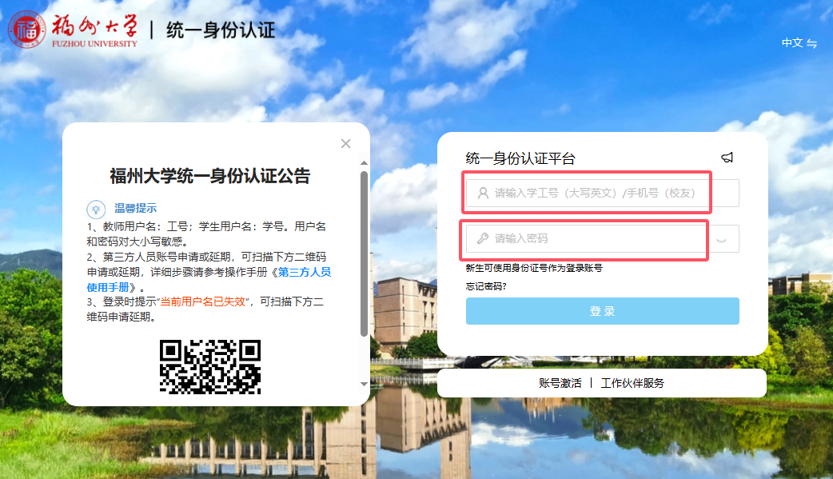Viewport: 833px width, 479px height.
Task: Click the megaphone announcement icon
Action: [x=727, y=158]
